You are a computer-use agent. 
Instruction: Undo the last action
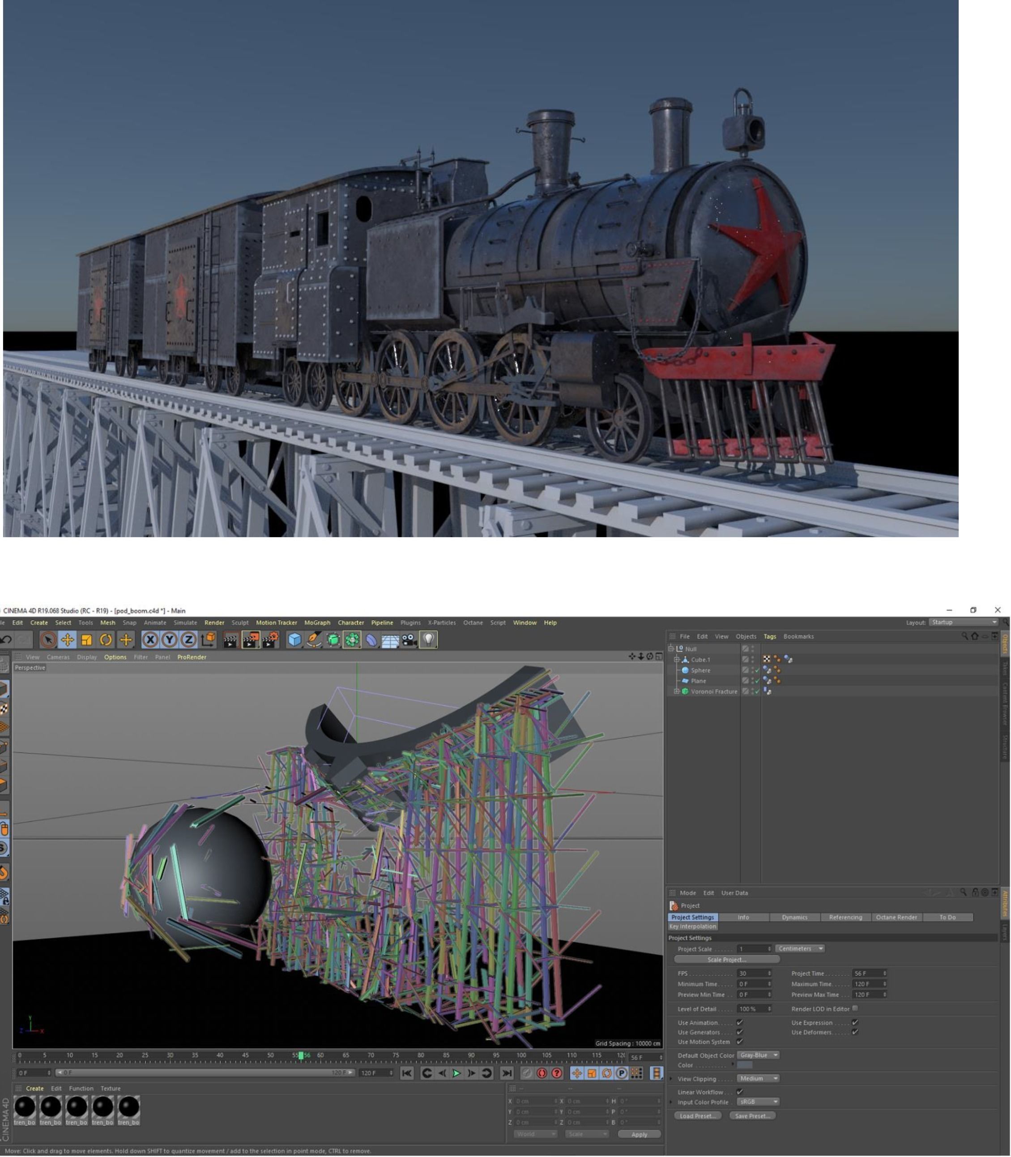(x=6, y=640)
